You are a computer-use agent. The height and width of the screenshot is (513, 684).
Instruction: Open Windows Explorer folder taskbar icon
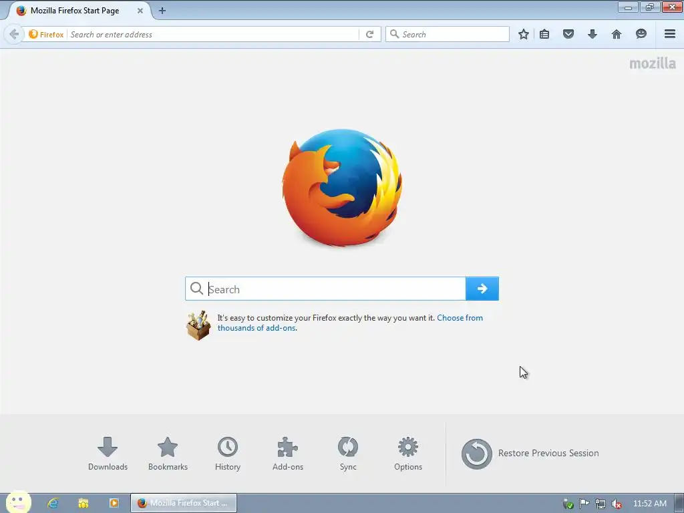(83, 503)
